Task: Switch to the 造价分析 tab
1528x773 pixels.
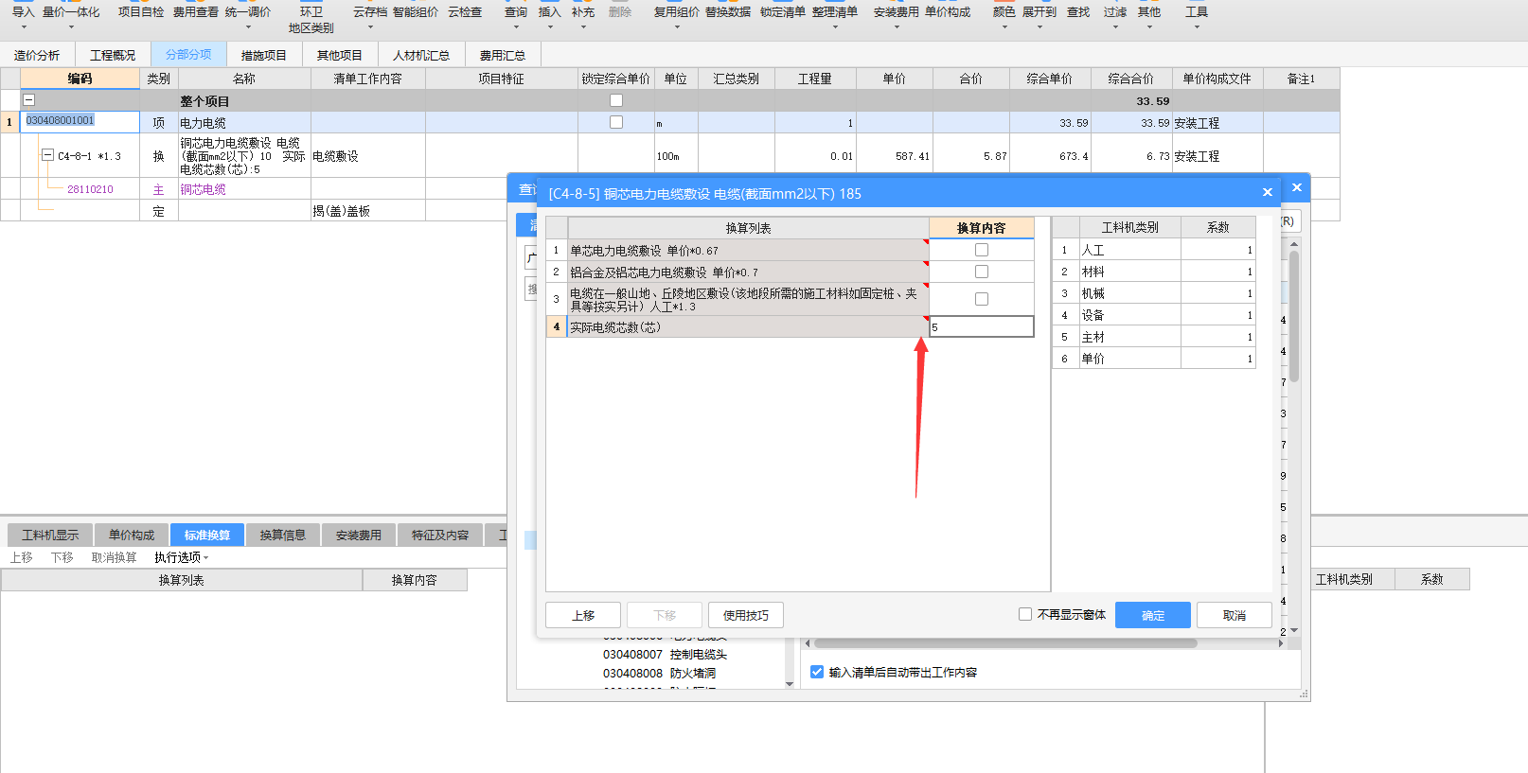Action: 37,55
